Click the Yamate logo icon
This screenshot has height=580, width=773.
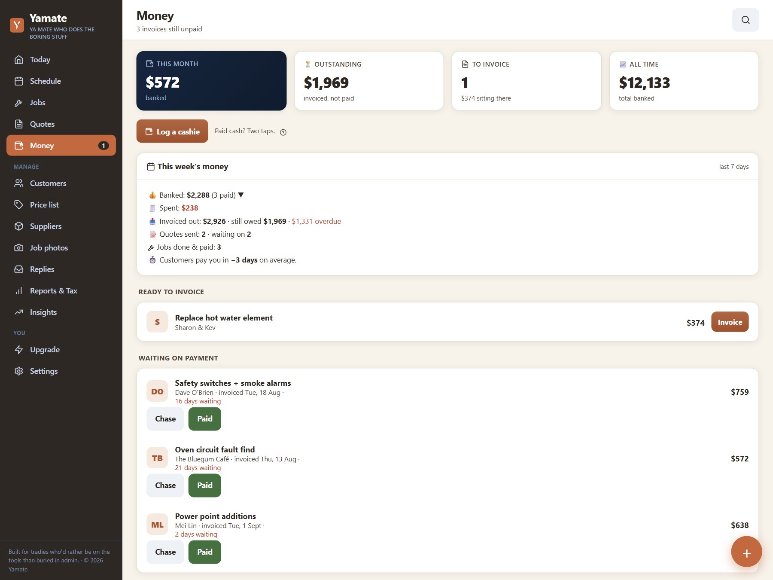click(x=17, y=25)
